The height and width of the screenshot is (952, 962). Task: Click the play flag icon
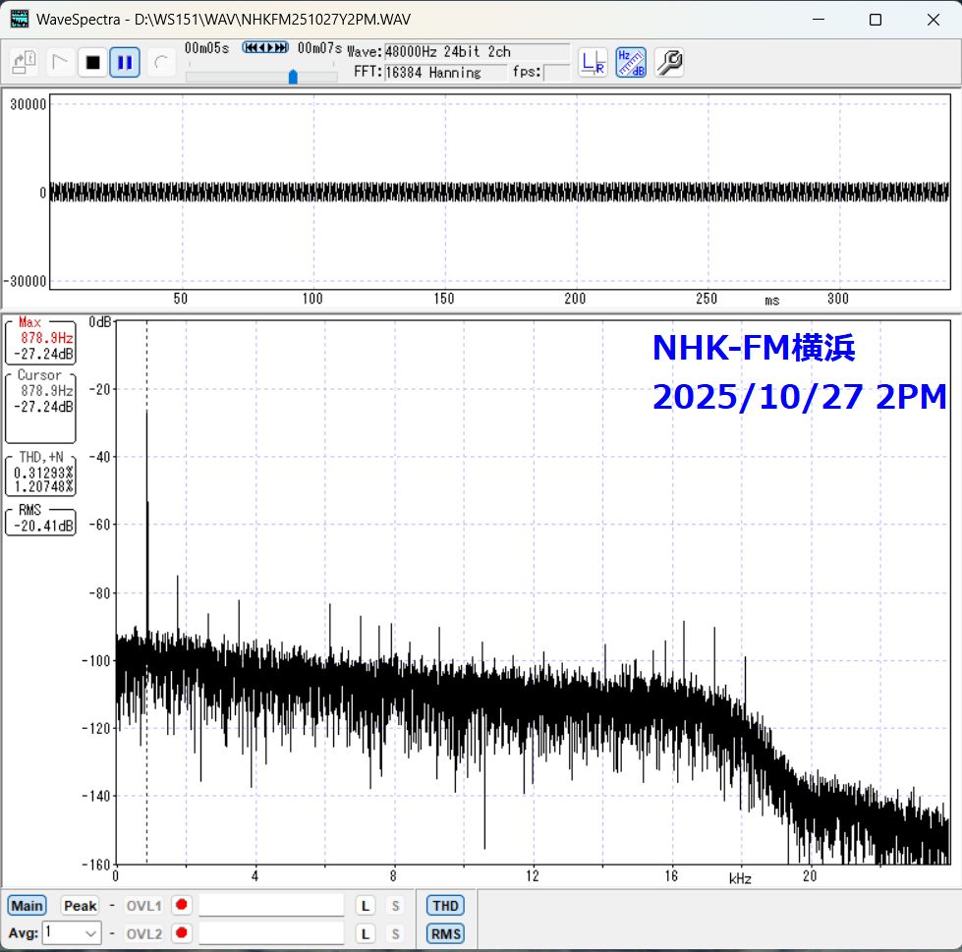(x=59, y=63)
